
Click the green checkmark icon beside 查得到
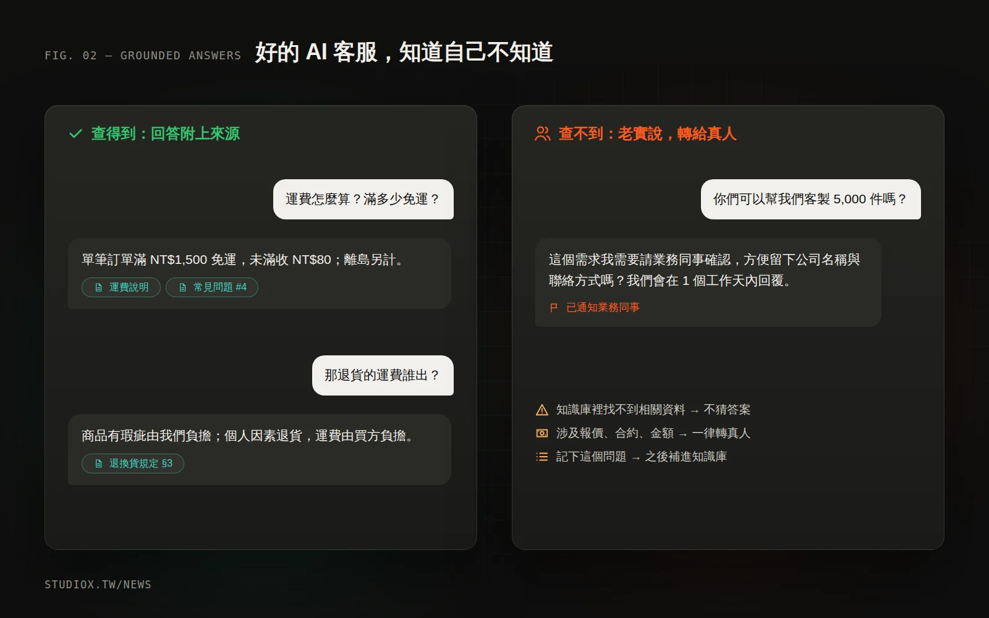(x=75, y=133)
